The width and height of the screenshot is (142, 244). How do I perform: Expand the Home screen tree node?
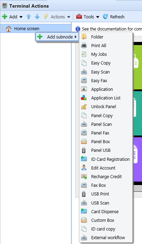point(3,28)
